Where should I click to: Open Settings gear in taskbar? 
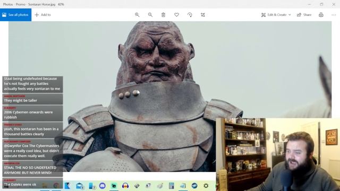[206, 186]
